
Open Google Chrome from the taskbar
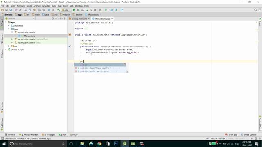tap(99, 143)
